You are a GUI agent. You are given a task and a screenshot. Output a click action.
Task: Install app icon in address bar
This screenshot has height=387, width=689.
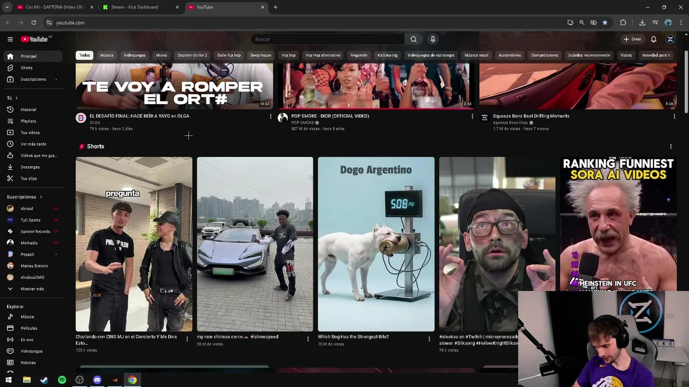click(570, 23)
